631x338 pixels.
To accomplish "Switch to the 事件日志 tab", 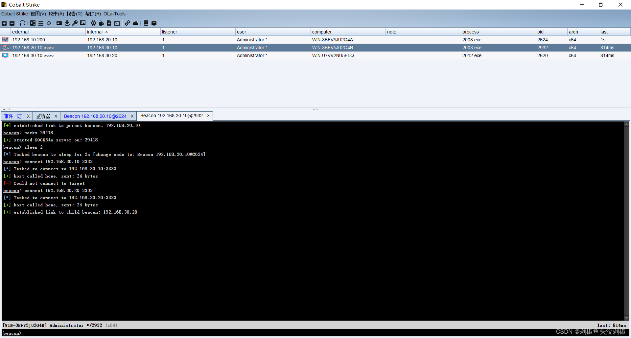I will pos(13,116).
